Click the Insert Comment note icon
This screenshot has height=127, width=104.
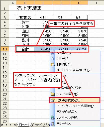tap(53, 94)
